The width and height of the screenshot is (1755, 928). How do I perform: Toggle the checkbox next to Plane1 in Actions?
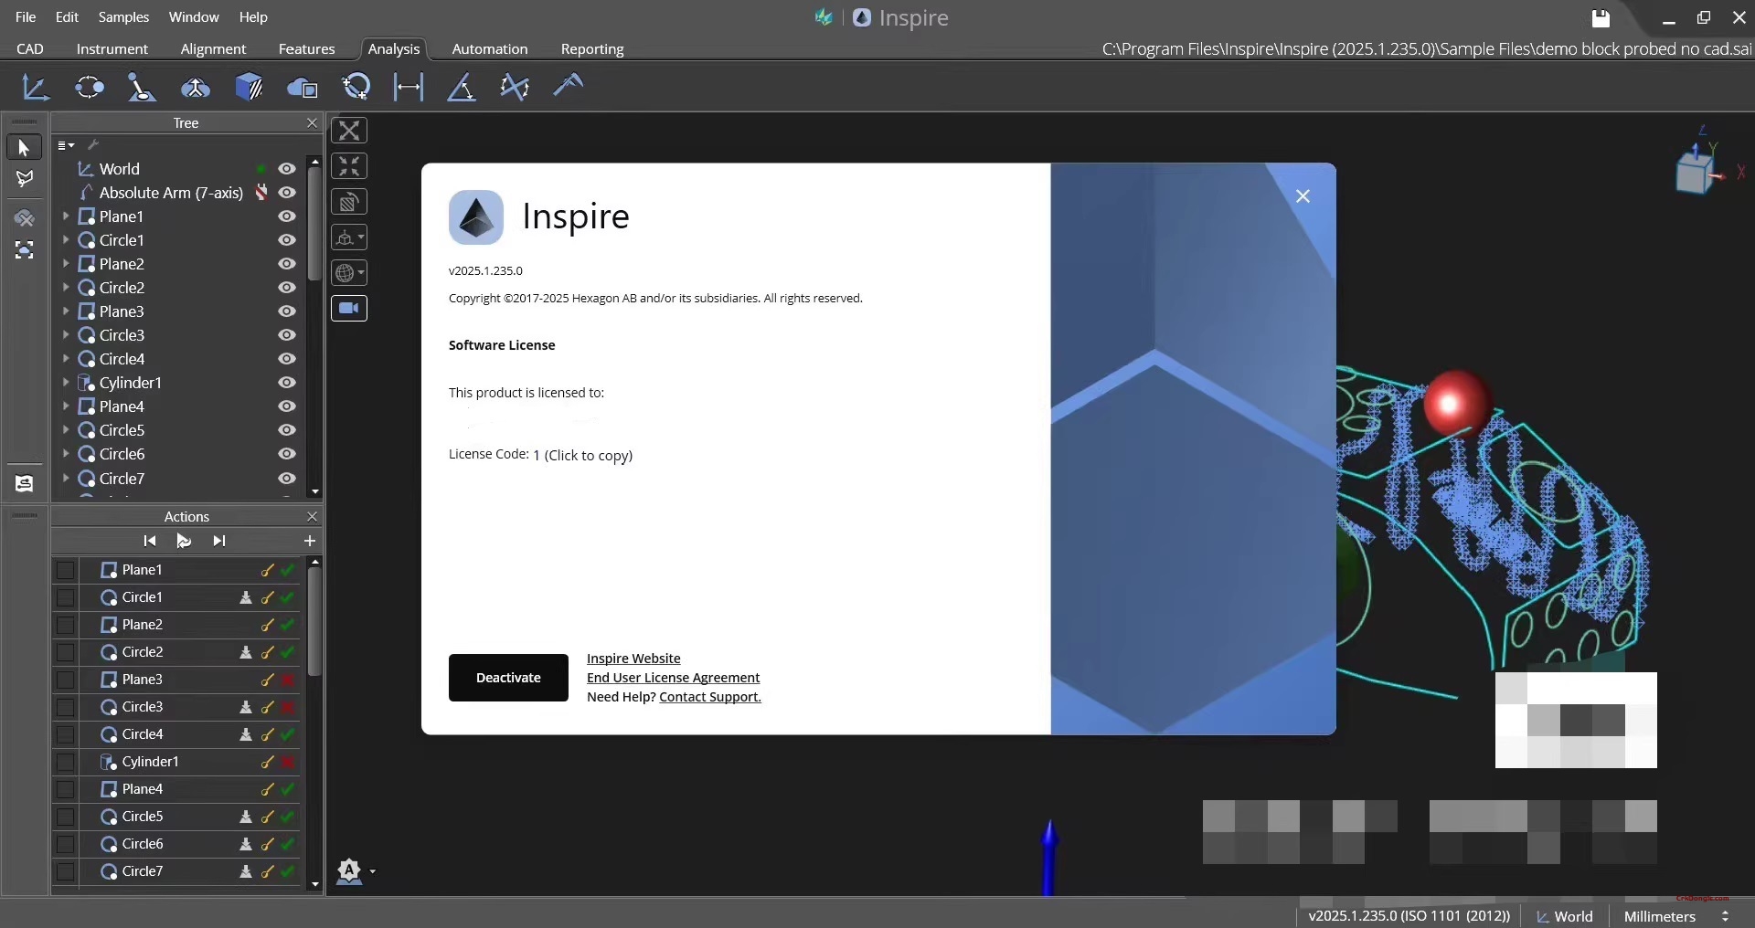(66, 570)
